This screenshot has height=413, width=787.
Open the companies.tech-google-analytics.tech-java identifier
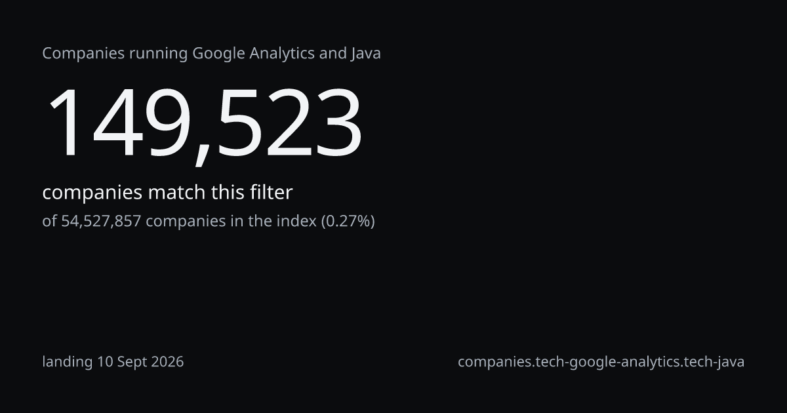click(601, 362)
